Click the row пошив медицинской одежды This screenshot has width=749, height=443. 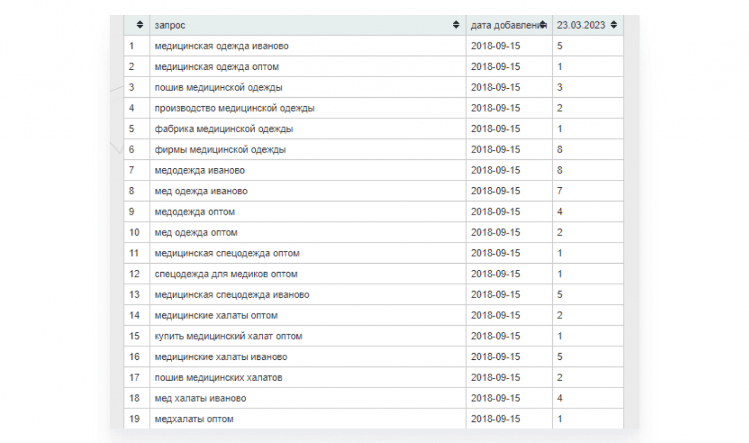point(218,87)
